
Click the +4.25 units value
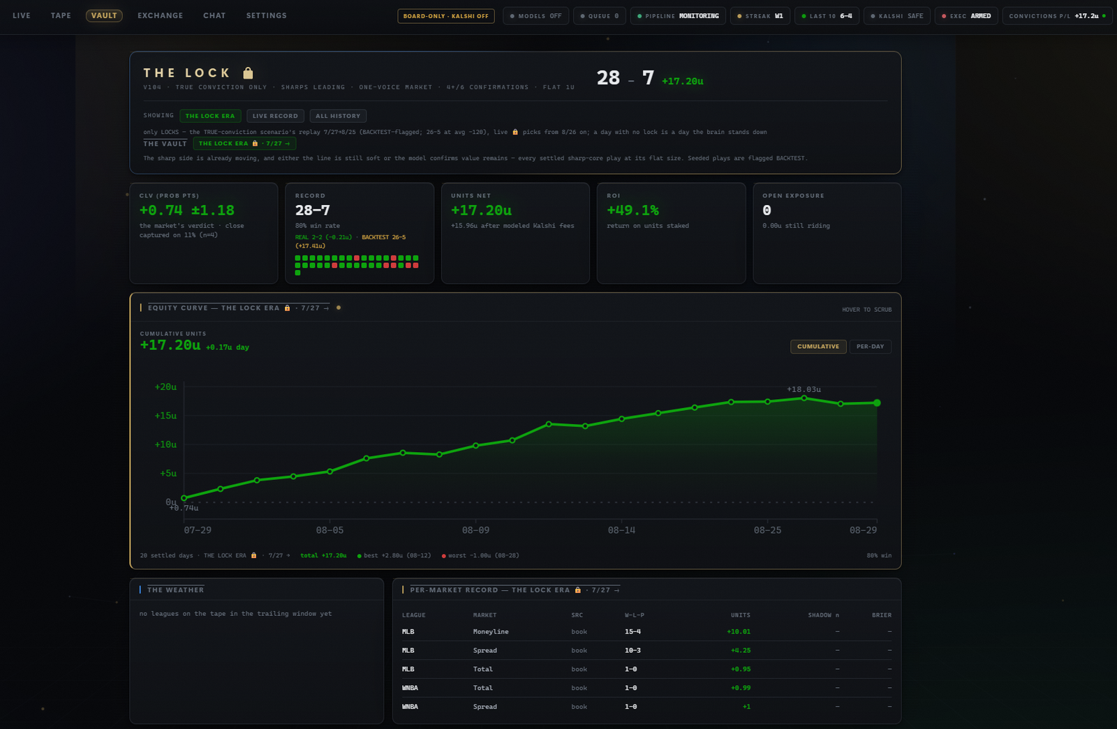pyautogui.click(x=741, y=651)
